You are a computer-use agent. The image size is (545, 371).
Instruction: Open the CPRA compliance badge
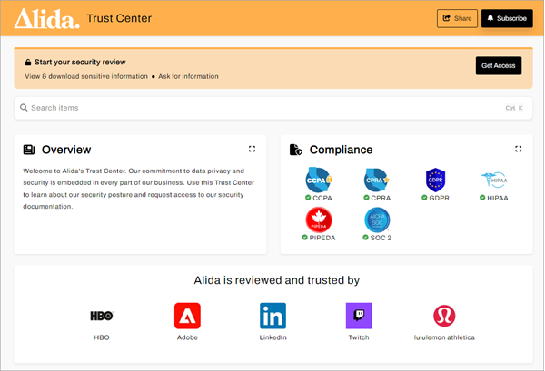(x=376, y=180)
